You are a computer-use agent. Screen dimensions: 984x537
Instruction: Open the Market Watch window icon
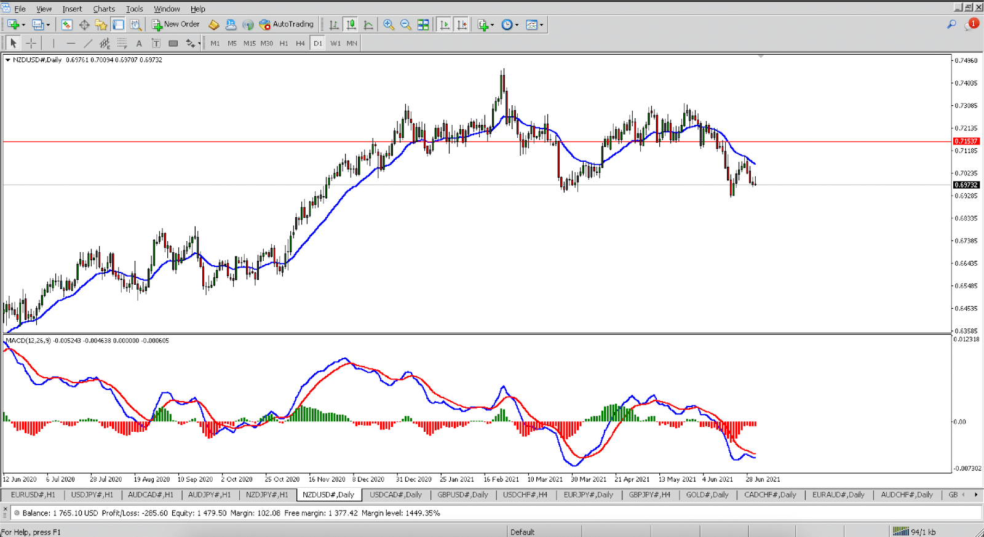pyautogui.click(x=67, y=25)
